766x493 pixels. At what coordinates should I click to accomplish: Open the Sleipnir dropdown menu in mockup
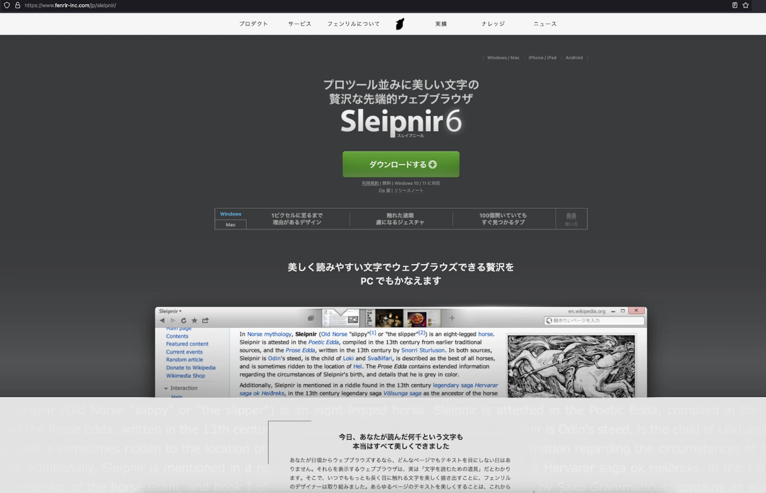170,311
